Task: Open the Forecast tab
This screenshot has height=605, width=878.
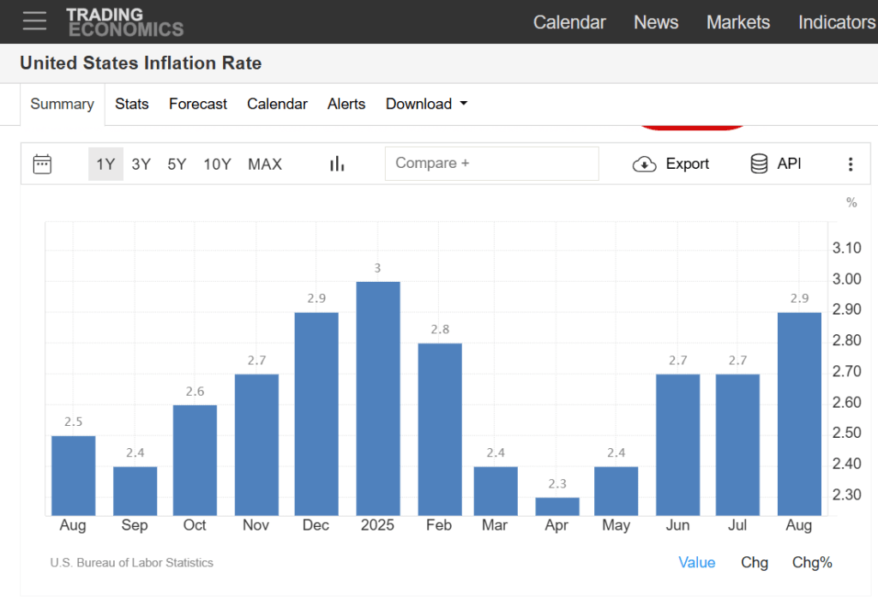Action: pos(198,104)
